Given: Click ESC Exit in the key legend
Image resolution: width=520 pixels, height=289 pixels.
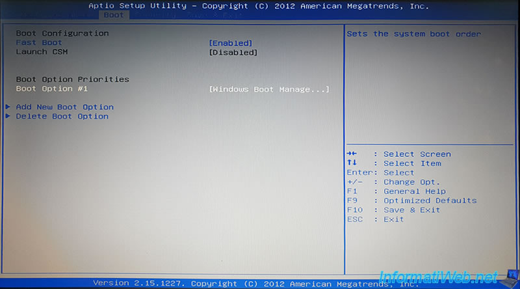Looking at the screenshot, I should (375, 219).
